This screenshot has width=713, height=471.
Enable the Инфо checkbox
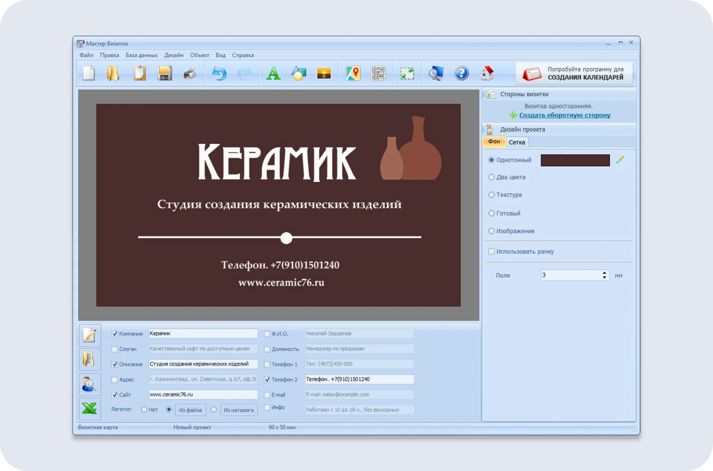point(267,407)
